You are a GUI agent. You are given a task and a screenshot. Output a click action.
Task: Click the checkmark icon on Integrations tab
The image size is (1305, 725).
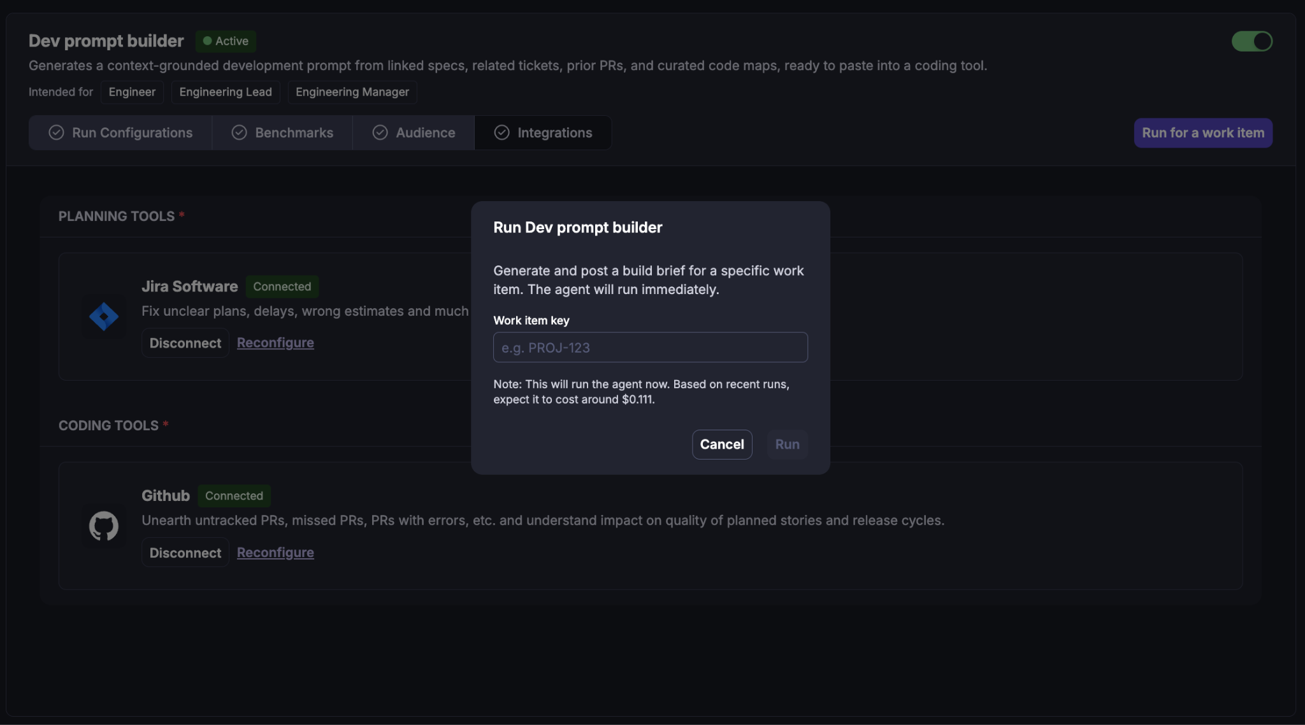[x=501, y=132]
